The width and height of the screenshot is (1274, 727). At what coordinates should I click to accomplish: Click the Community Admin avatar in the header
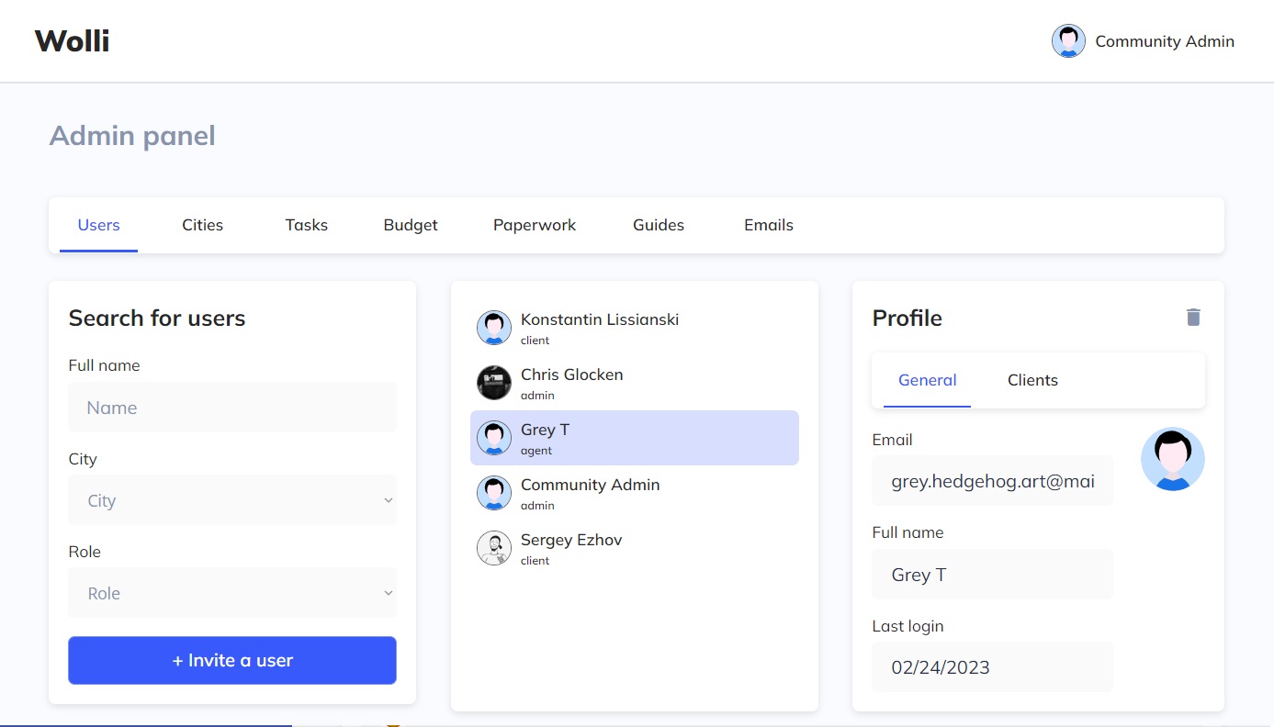tap(1068, 41)
